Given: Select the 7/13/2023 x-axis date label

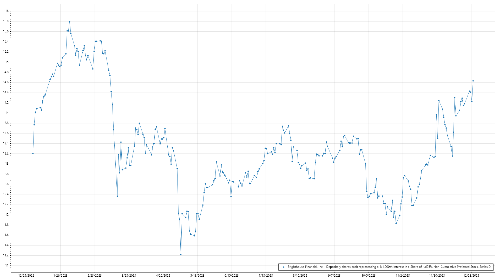Looking at the screenshot, I should click(x=266, y=276).
